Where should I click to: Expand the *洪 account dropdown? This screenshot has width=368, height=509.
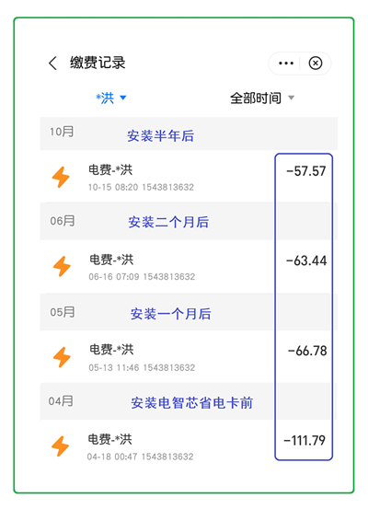[x=110, y=98]
